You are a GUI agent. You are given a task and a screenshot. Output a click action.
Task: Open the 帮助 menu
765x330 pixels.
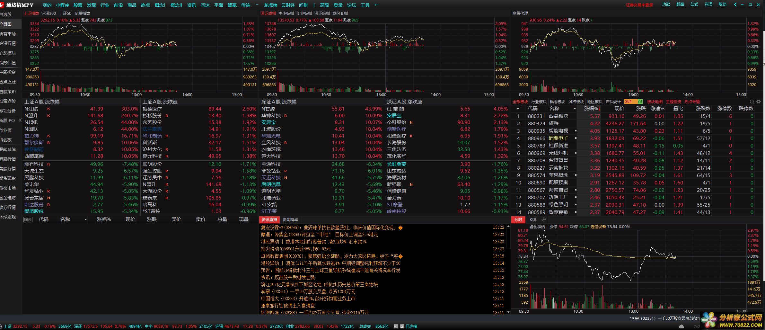pyautogui.click(x=723, y=4)
